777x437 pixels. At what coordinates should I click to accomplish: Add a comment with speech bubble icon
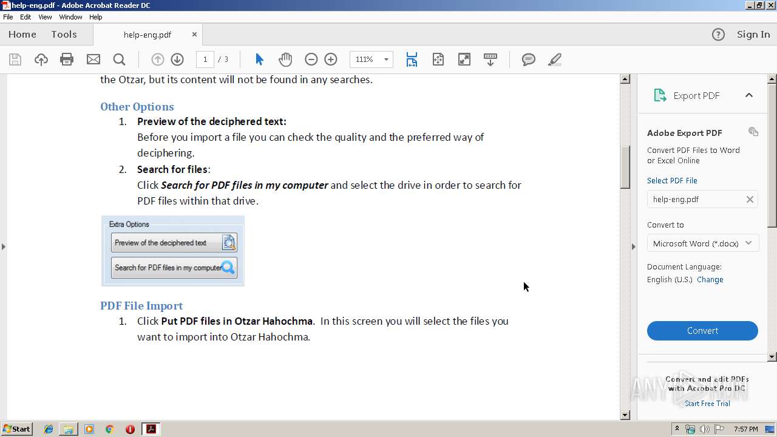529,59
